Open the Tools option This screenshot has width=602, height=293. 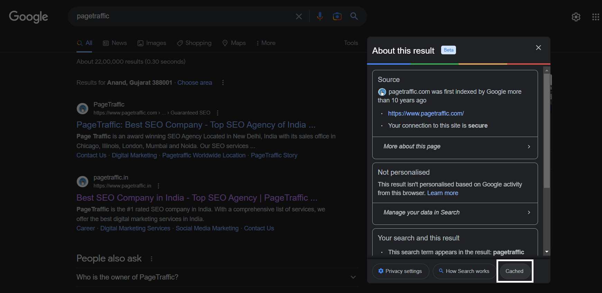351,43
